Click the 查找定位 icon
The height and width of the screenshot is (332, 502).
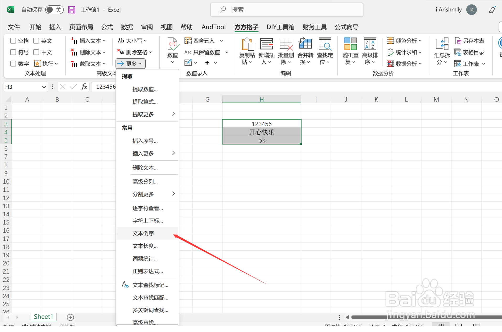325,44
